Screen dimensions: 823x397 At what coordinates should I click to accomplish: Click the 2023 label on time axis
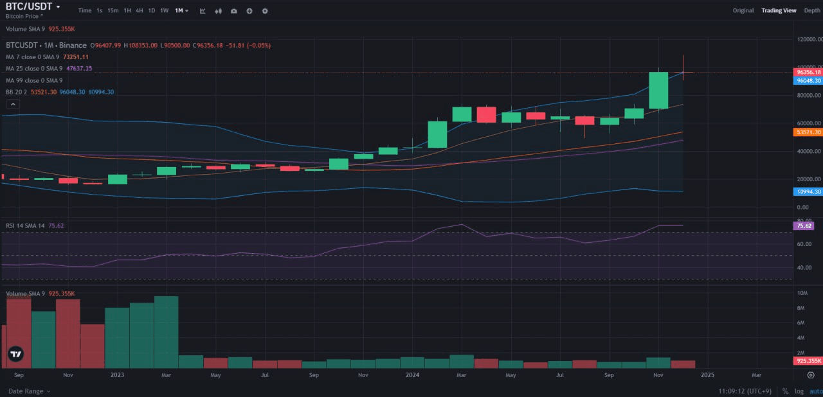point(117,374)
